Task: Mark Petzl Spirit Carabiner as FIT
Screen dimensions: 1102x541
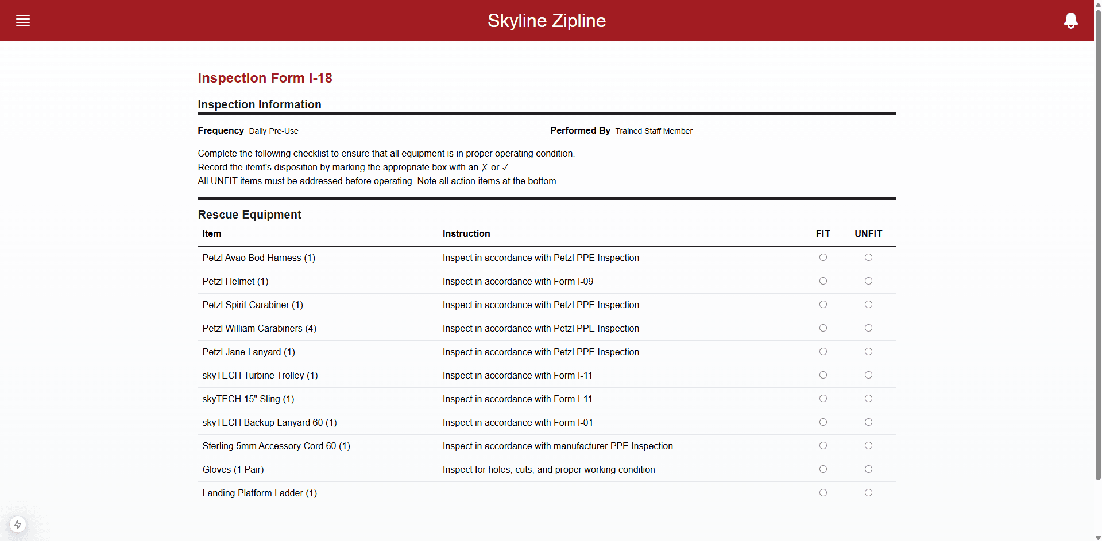Action: tap(823, 304)
